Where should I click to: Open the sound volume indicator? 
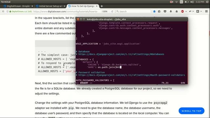192,2
